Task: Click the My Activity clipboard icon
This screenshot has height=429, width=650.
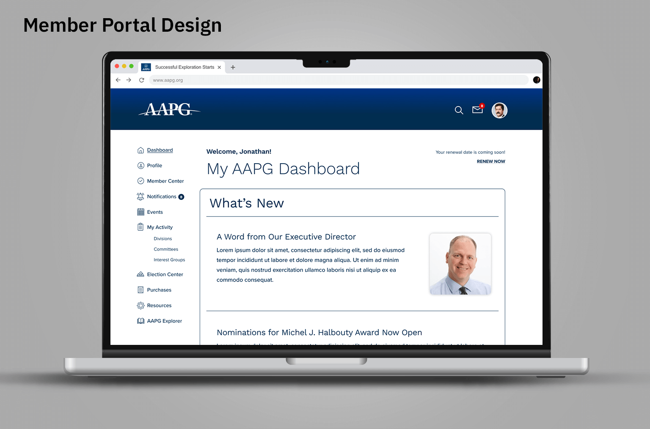Action: [140, 227]
